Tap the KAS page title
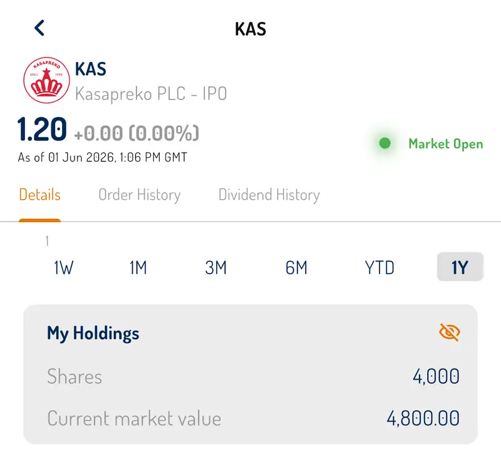The width and height of the screenshot is (501, 458). point(250,29)
